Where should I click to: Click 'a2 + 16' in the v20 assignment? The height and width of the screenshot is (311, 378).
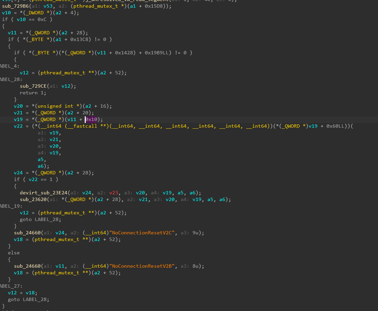[x=96, y=106]
